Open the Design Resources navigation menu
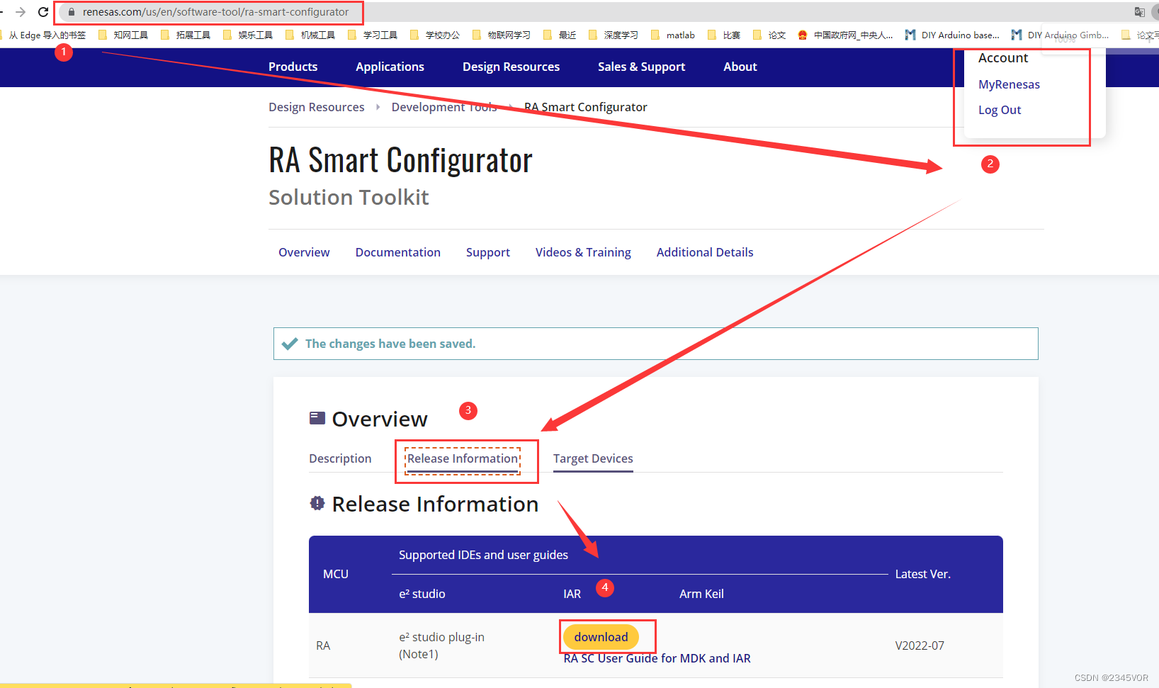The height and width of the screenshot is (688, 1159). click(511, 67)
